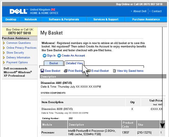Open the Desktop menu
This screenshot has width=169, height=137.
[11, 20]
